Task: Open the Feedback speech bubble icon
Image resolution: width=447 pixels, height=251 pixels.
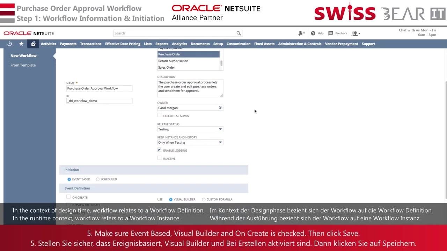Action: (330, 33)
